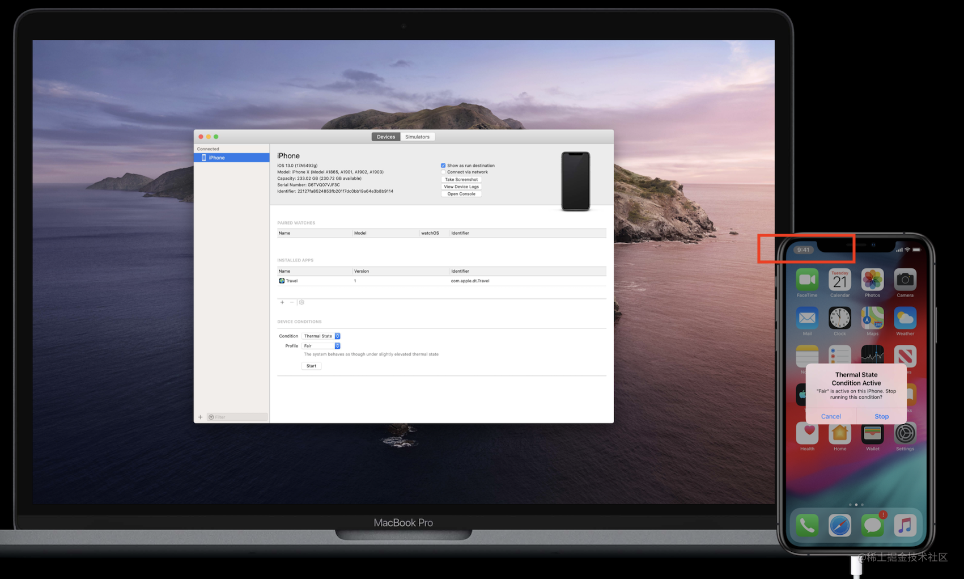This screenshot has width=964, height=579.
Task: Click the Version column header
Action: [x=401, y=271]
